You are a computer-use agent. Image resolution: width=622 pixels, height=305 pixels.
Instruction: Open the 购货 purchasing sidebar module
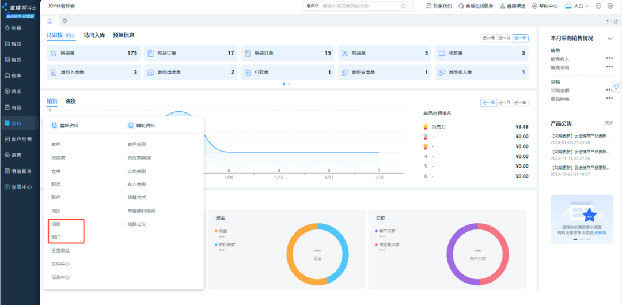pos(13,44)
